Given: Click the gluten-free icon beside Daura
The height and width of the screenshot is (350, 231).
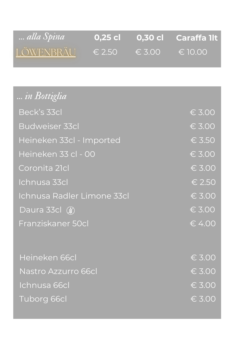Looking at the screenshot, I should click(71, 210).
